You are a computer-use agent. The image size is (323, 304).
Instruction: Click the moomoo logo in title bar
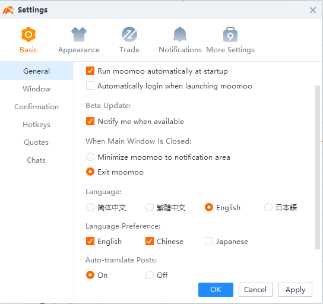click(8, 10)
